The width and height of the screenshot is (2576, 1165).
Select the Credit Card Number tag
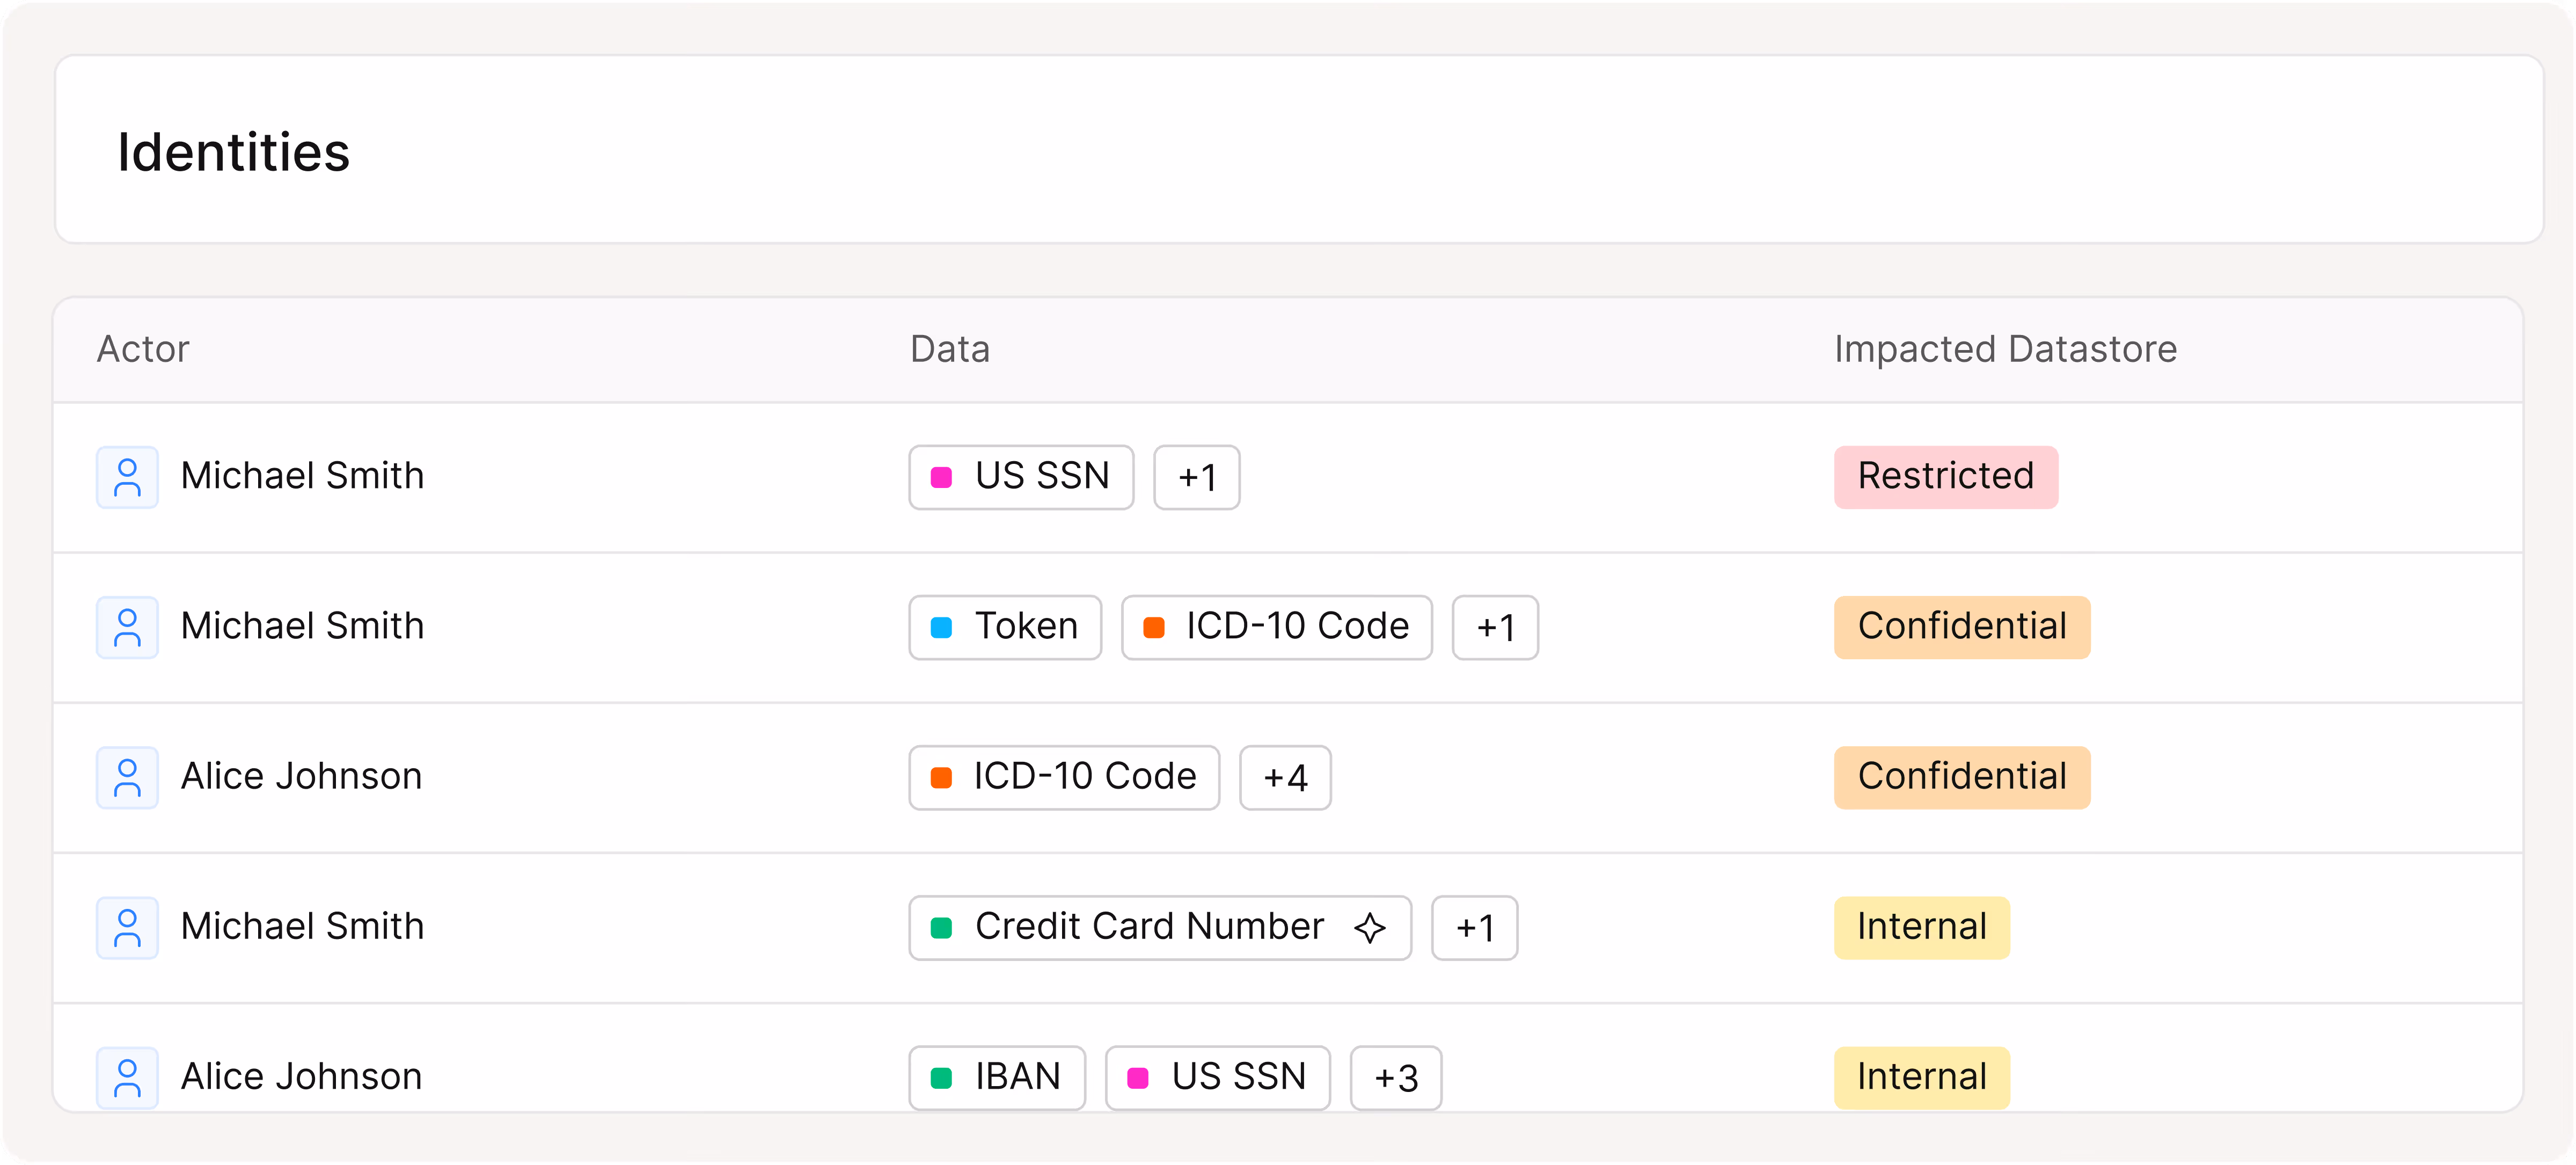click(x=1148, y=927)
